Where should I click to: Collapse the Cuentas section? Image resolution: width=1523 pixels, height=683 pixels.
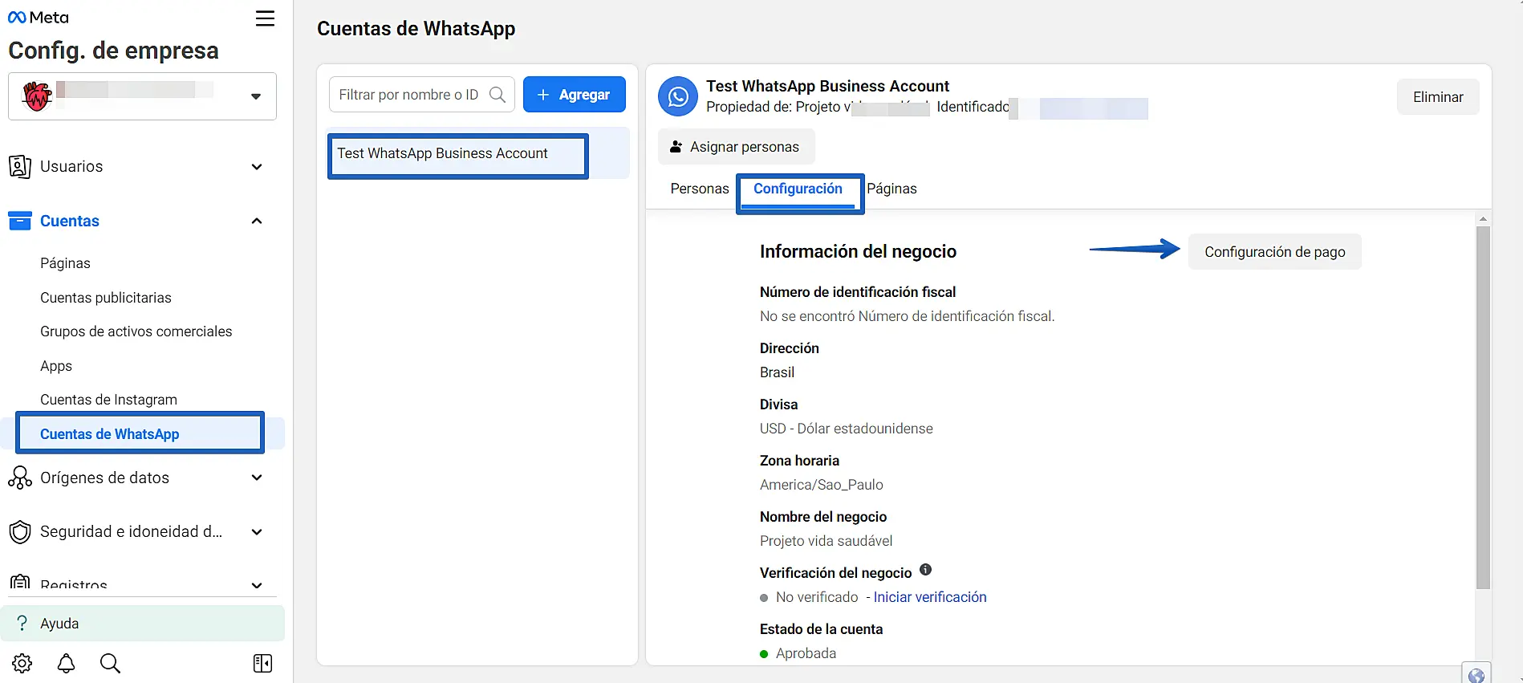tap(257, 221)
